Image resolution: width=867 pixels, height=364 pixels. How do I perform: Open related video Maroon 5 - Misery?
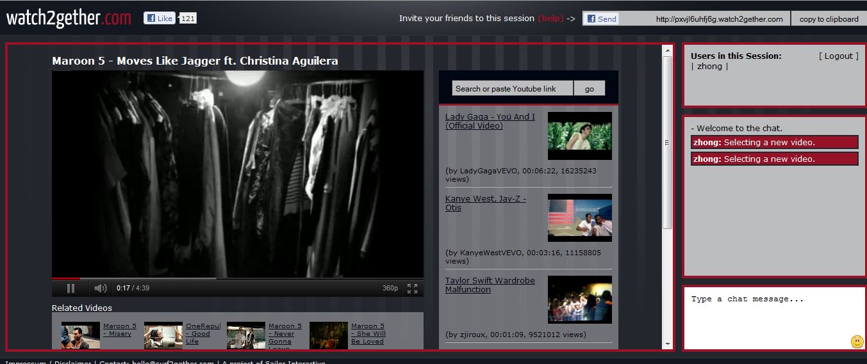[120, 329]
